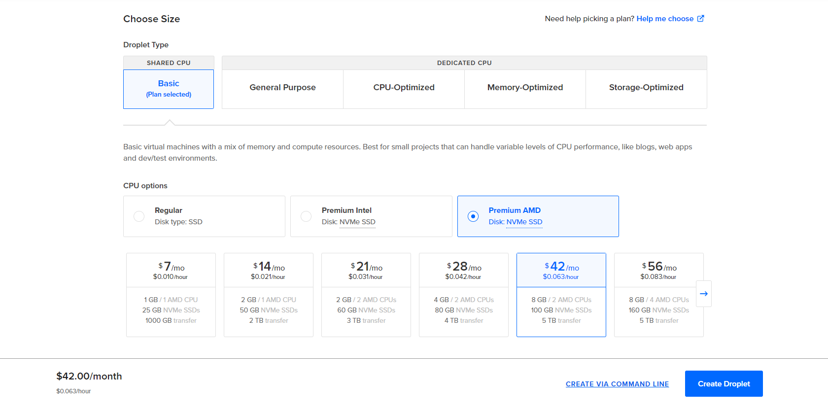Screen dimensions: 828x413
Task: Click the '160 GB NVMe SSDs' text
Action: pos(659,310)
